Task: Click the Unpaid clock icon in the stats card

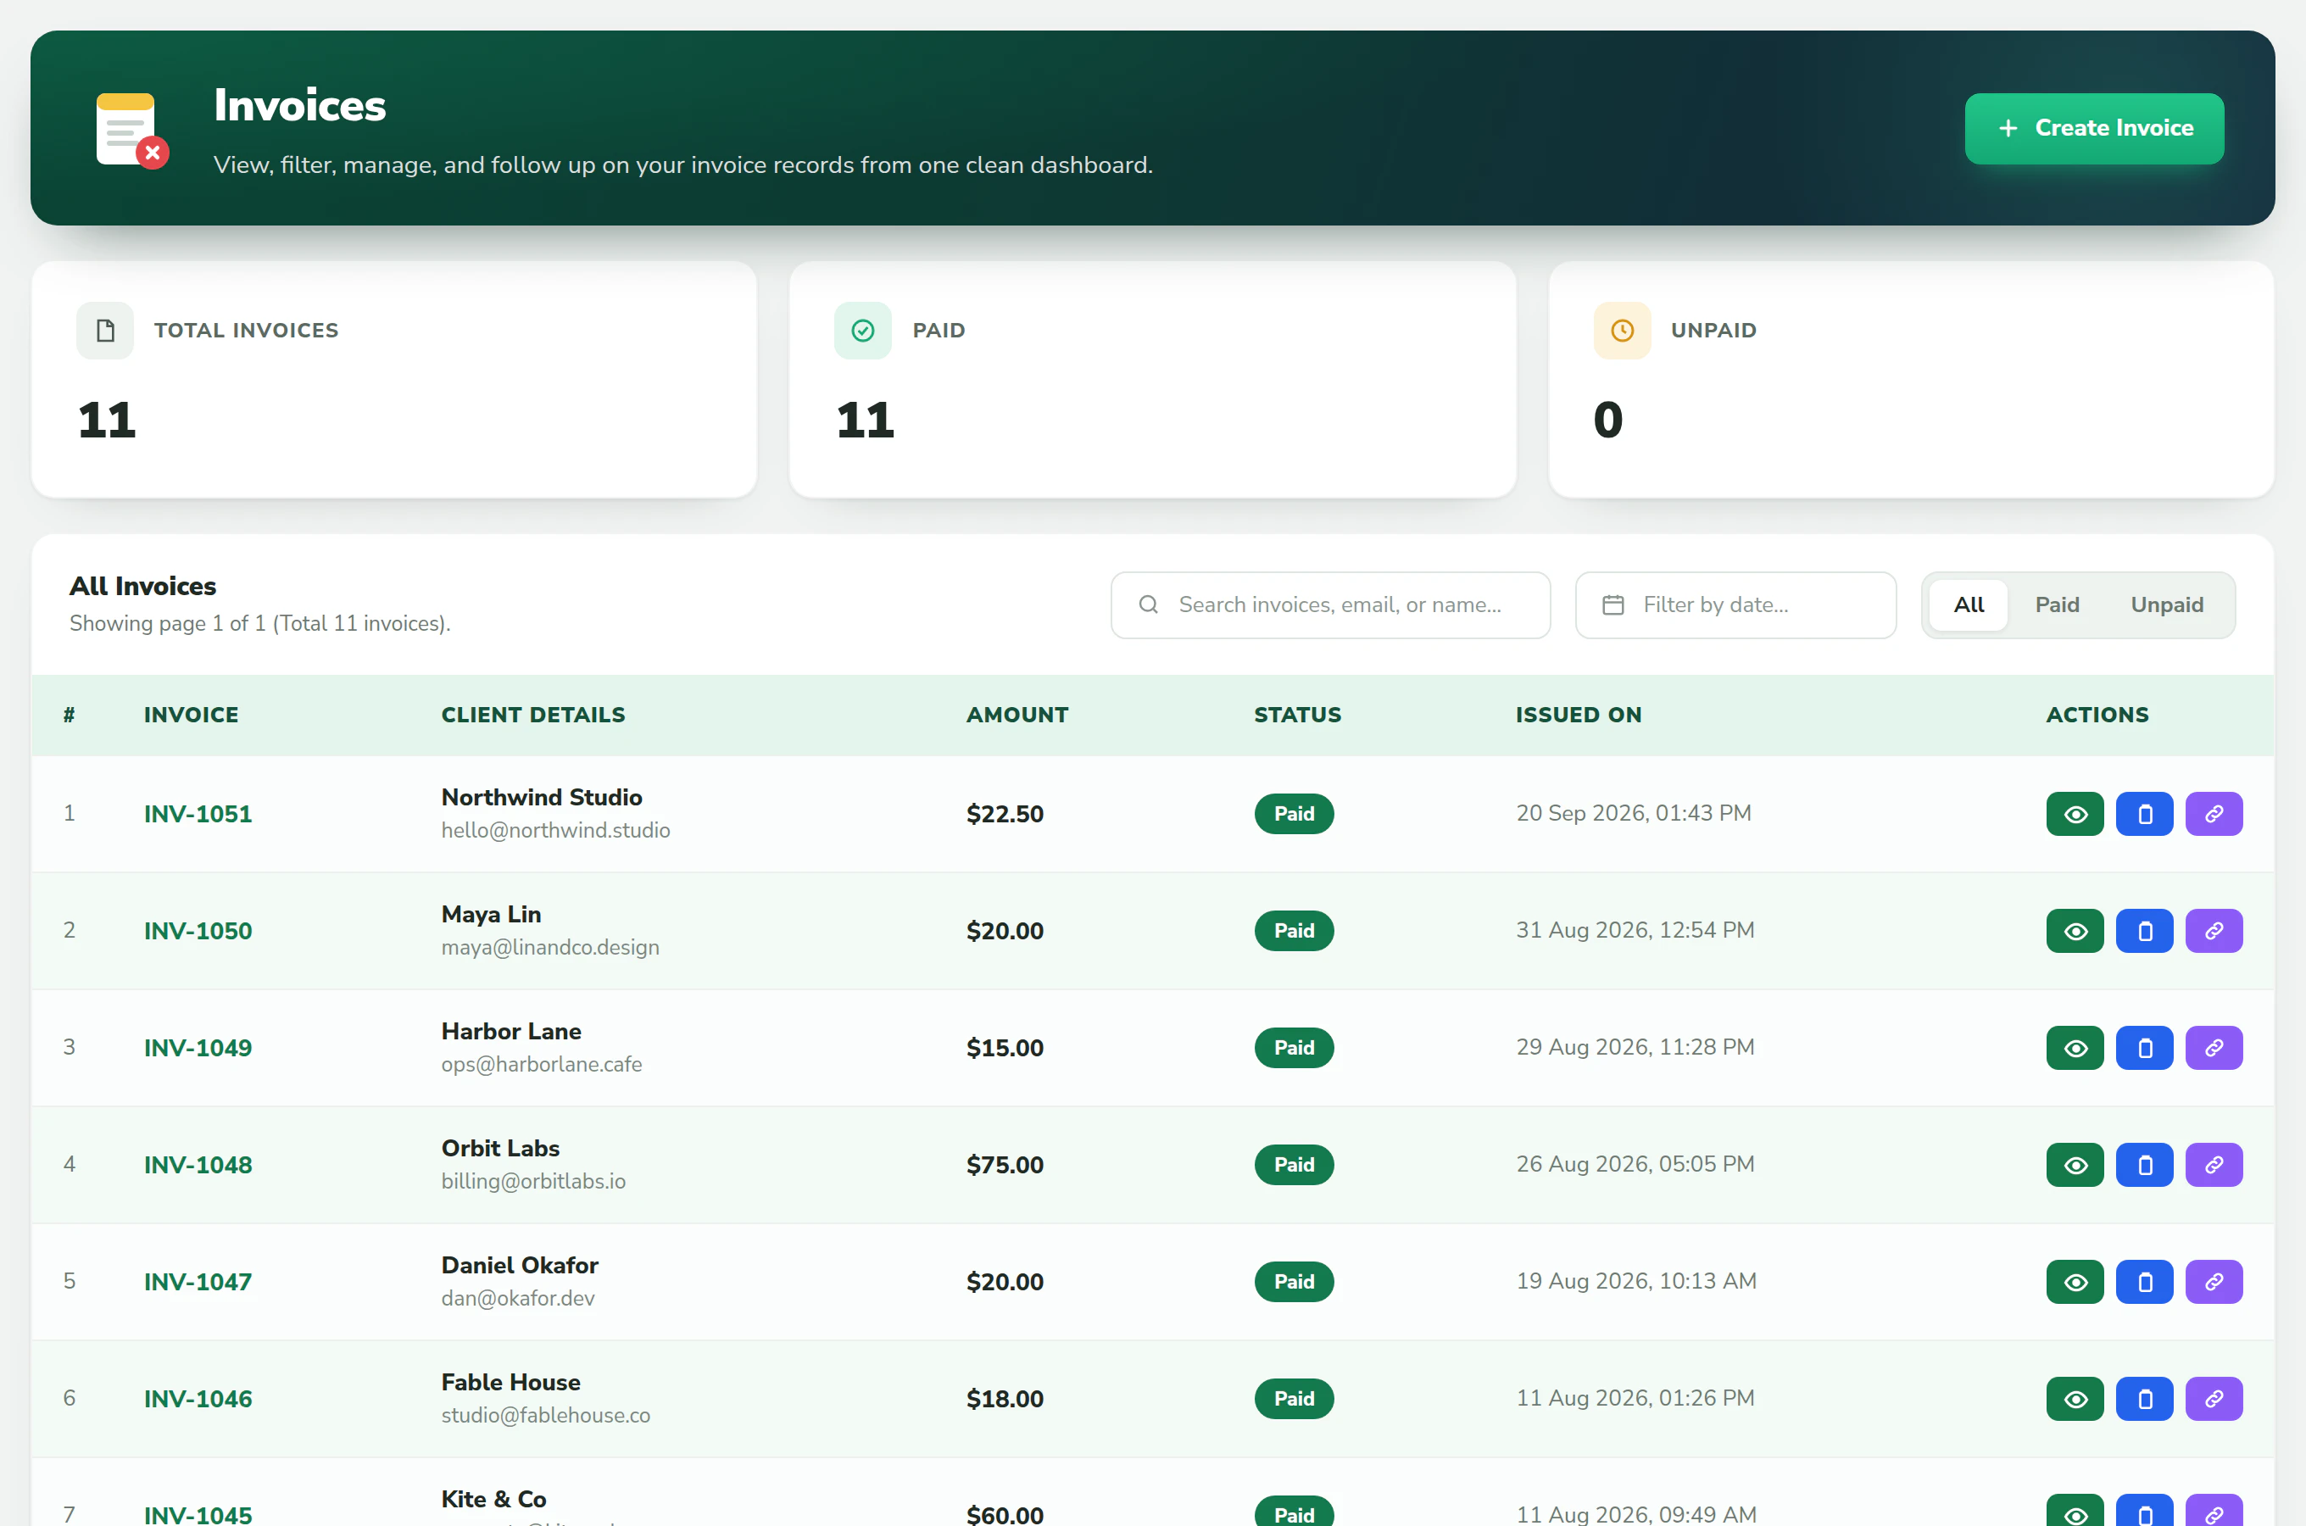Action: [x=1622, y=331]
